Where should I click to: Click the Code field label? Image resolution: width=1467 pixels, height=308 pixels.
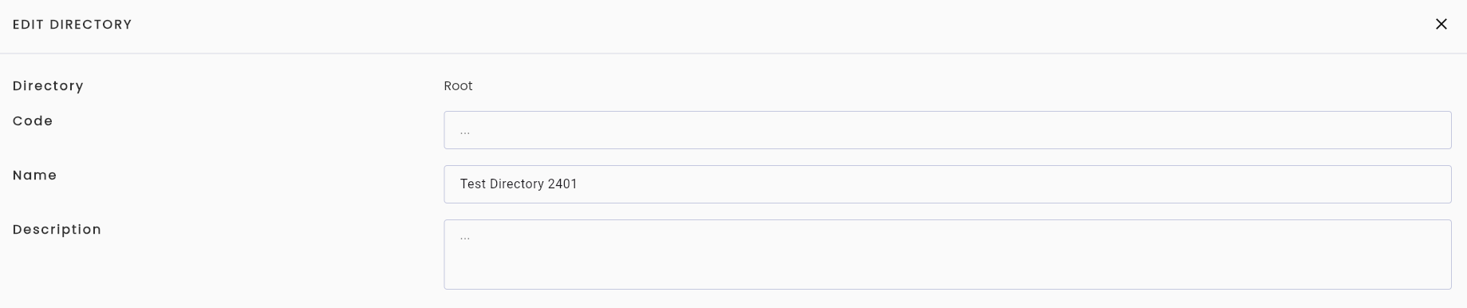33,120
